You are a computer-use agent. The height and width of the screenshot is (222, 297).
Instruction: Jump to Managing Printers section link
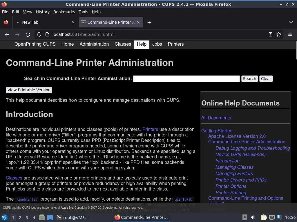coord(234,174)
